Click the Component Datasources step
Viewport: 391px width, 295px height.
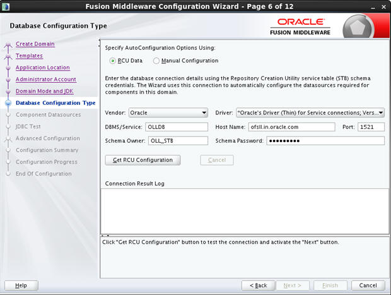48,115
